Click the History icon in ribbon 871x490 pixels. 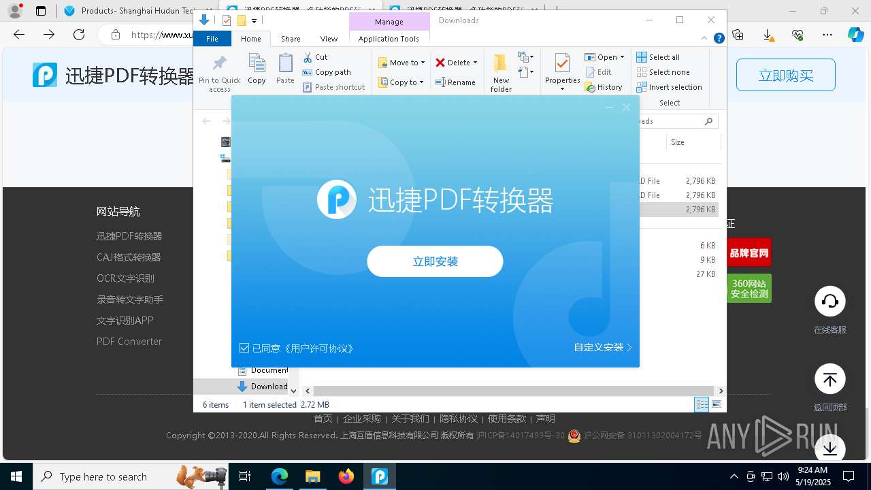point(590,87)
